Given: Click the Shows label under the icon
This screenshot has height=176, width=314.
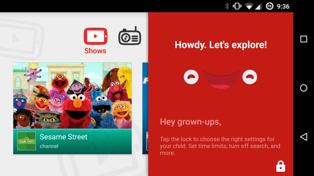Looking at the screenshot, I should pyautogui.click(x=95, y=51).
